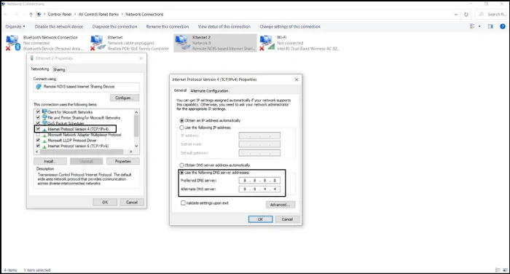Click the items list scroll-down arrow

coord(136,146)
